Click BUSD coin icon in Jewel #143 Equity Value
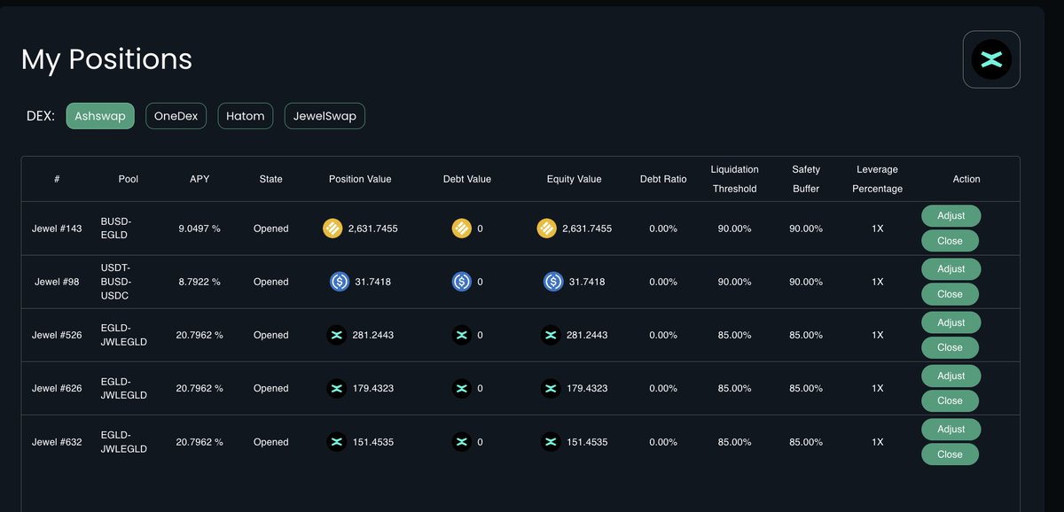The height and width of the screenshot is (512, 1064). point(546,229)
